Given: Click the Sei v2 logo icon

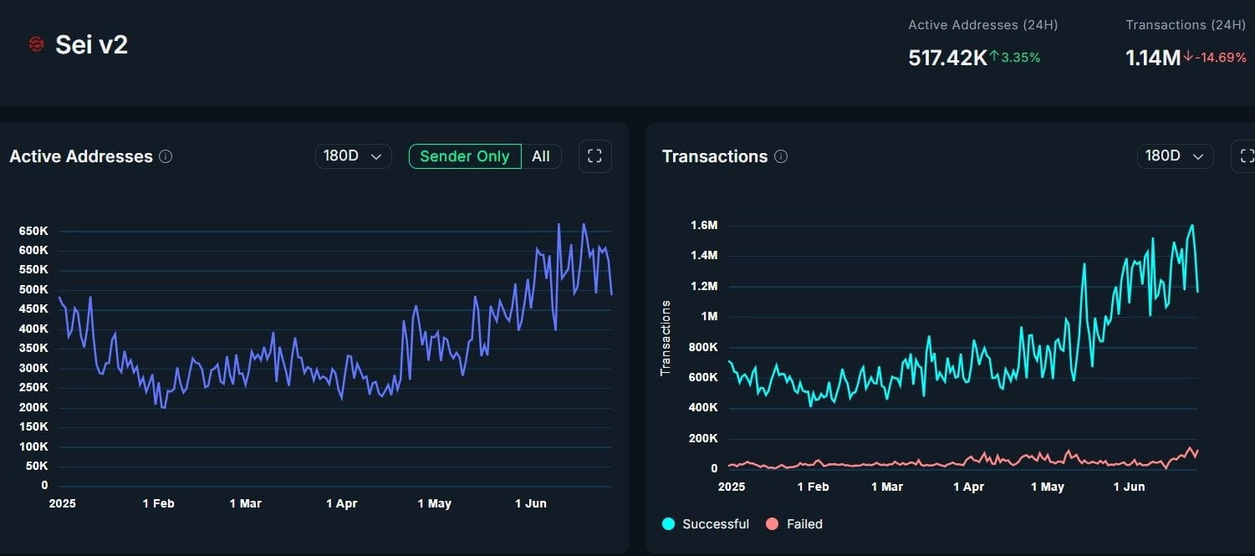Looking at the screenshot, I should [x=35, y=43].
